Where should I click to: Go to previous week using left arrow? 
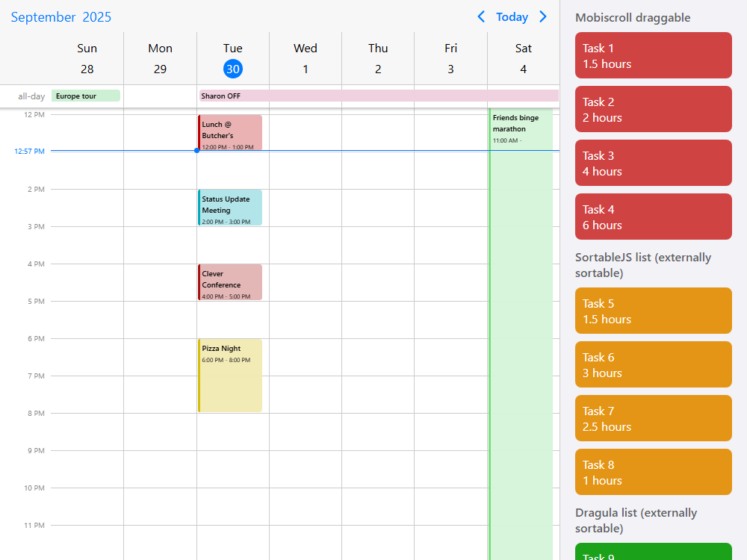(x=481, y=16)
